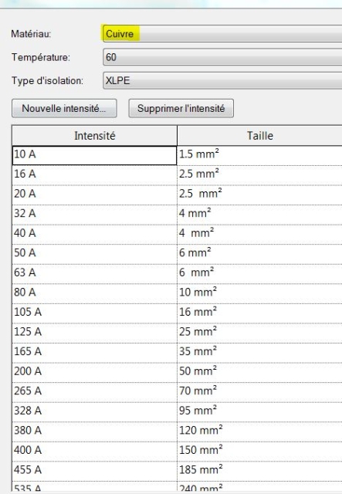Select the 185 mm² size cell
This screenshot has width=342, height=494.
(259, 471)
